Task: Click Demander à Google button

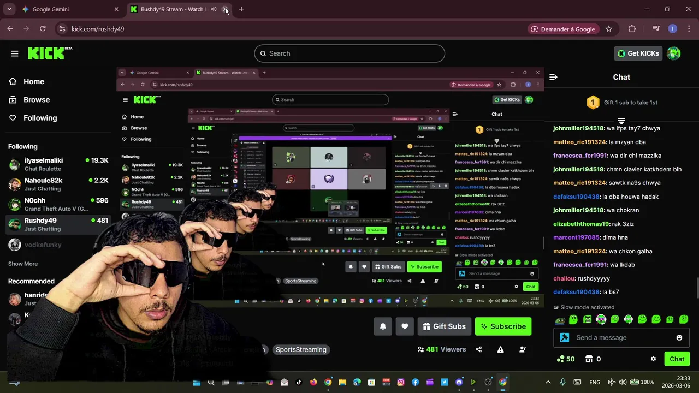Action: [562, 29]
